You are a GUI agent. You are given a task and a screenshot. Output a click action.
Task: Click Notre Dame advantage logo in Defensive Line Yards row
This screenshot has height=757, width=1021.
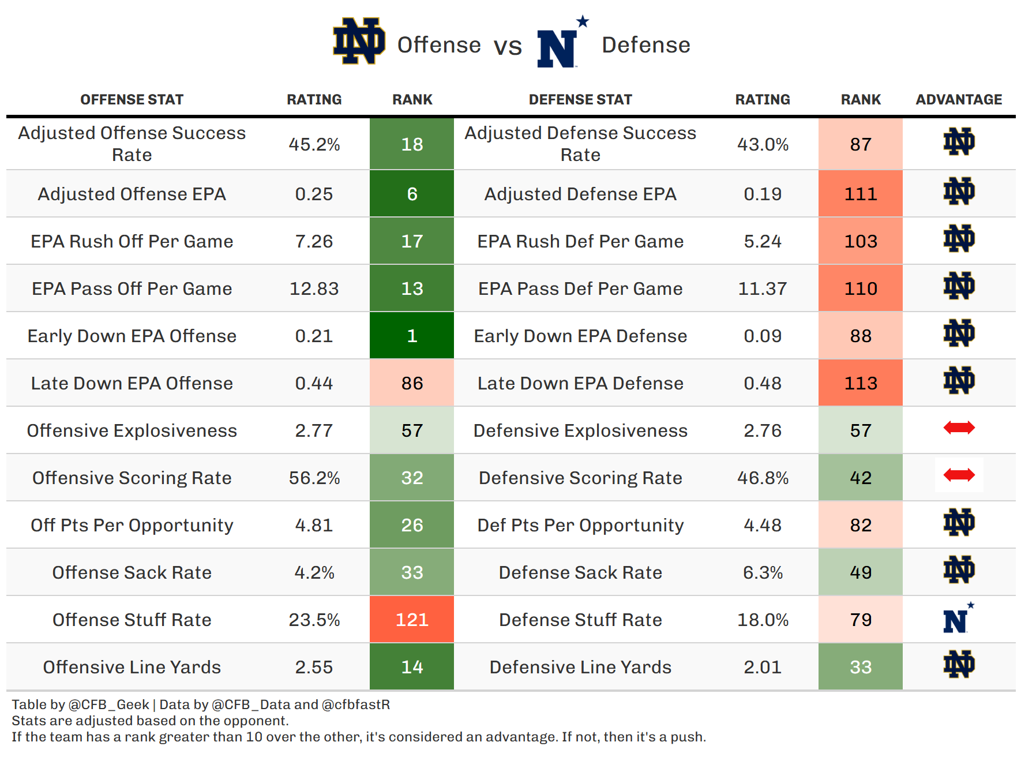click(959, 665)
